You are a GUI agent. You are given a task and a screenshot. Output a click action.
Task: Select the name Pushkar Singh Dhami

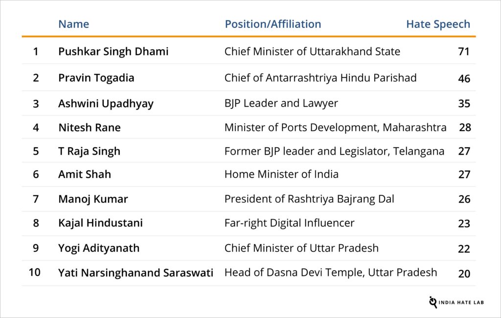point(113,51)
